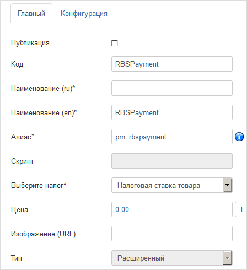Expand the Тип dropdown arrow

[x=228, y=258]
